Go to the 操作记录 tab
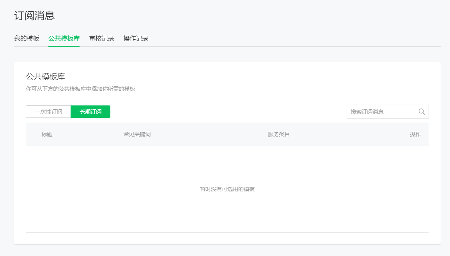450x256 pixels. (x=136, y=39)
